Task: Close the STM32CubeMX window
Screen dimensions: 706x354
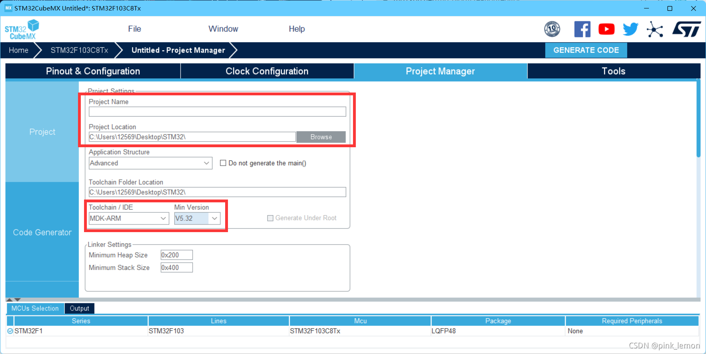Action: pyautogui.click(x=694, y=8)
